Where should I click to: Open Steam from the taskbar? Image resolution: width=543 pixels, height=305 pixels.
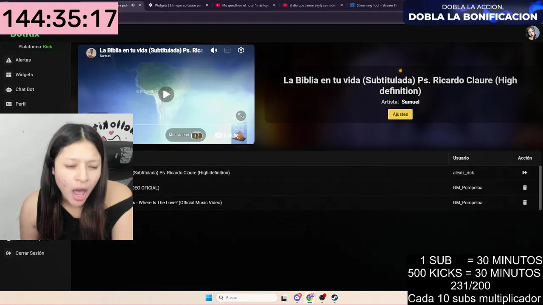pyautogui.click(x=335, y=298)
